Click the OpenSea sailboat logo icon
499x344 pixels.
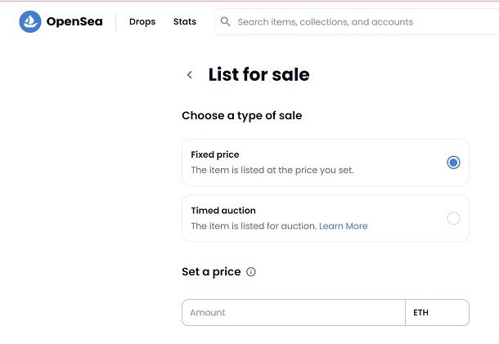(x=30, y=21)
